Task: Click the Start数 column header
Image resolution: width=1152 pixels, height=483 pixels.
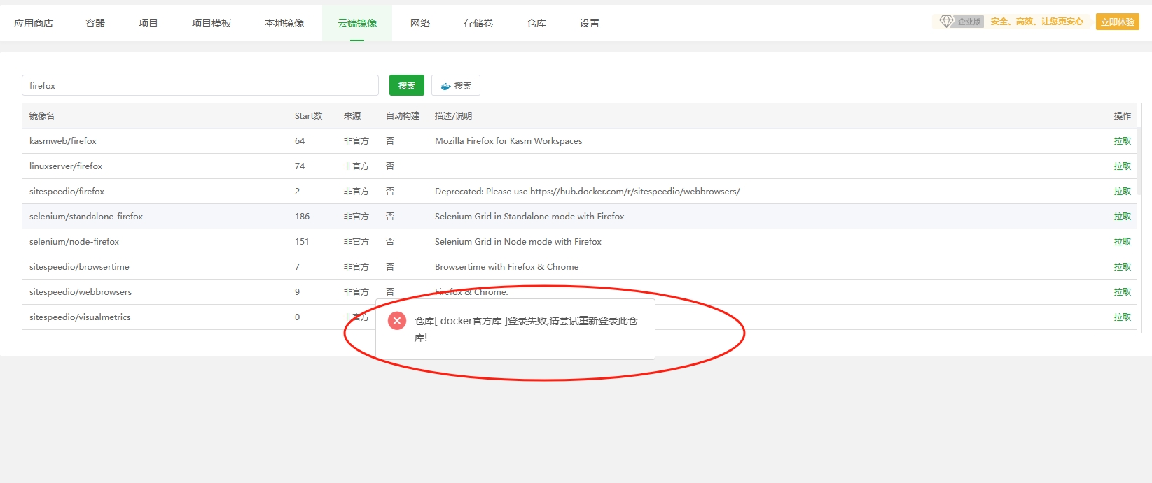Action: (x=309, y=116)
